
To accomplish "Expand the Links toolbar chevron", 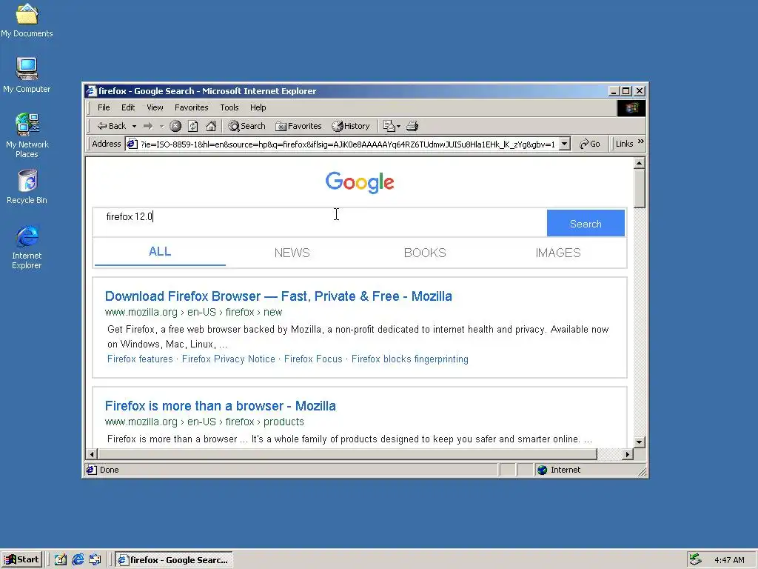I will [x=641, y=142].
